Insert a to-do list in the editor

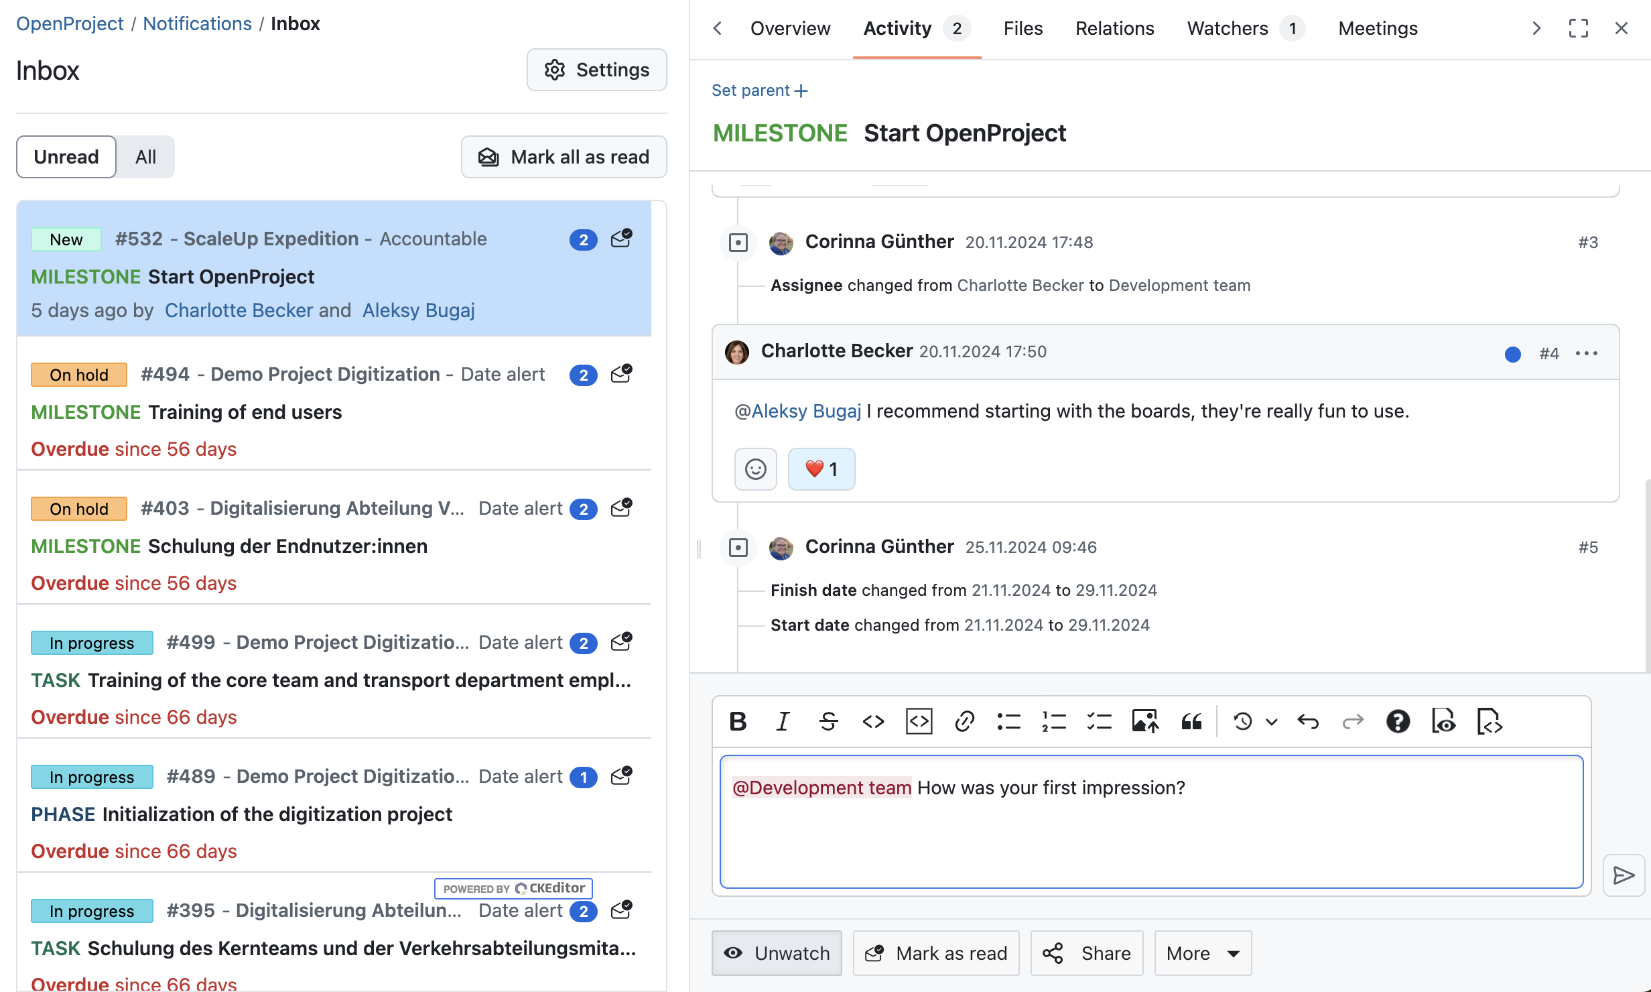pyautogui.click(x=1099, y=721)
